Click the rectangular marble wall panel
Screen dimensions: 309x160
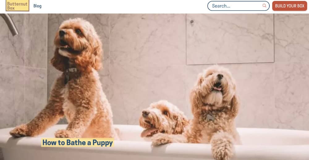point(230,38)
